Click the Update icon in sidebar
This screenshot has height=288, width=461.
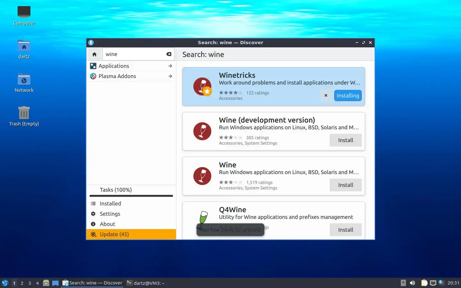click(93, 234)
